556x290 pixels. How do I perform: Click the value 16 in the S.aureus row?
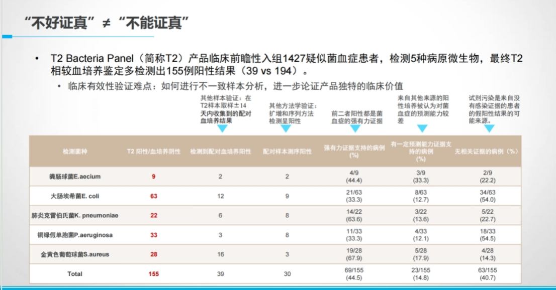pos(221,254)
